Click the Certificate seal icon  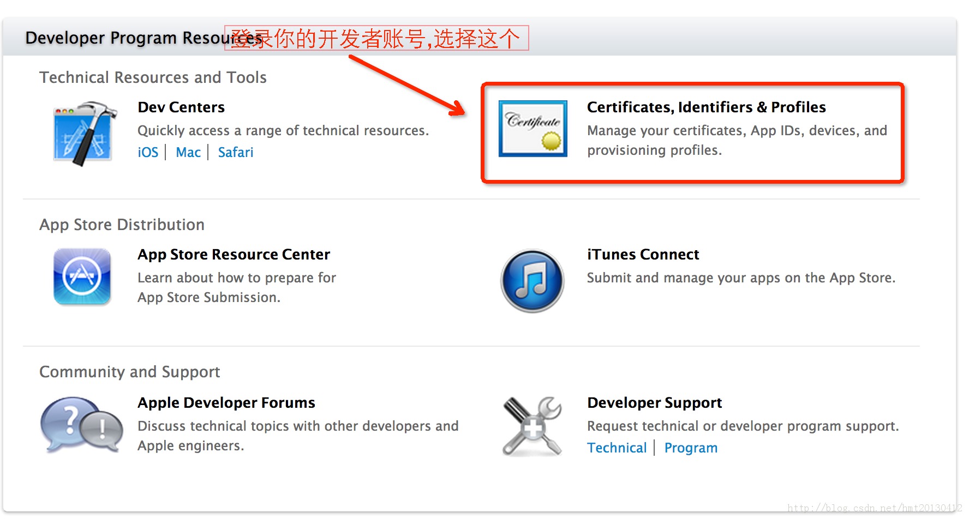pyautogui.click(x=533, y=129)
